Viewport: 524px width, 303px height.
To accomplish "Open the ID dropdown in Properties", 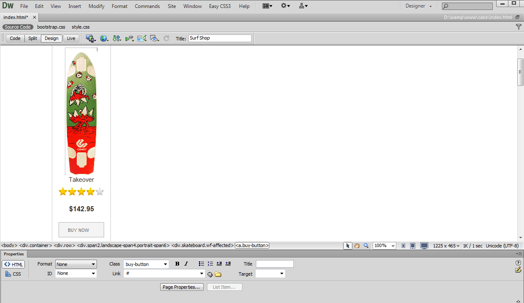I will coord(76,274).
